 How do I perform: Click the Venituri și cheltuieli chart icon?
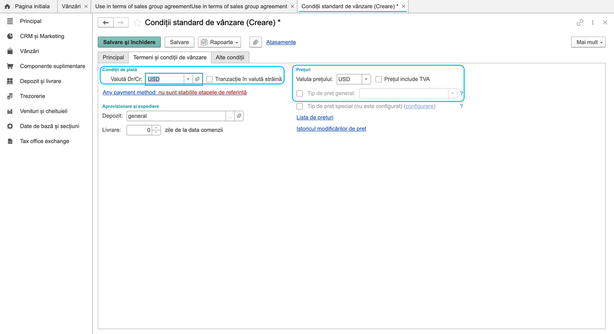point(10,111)
